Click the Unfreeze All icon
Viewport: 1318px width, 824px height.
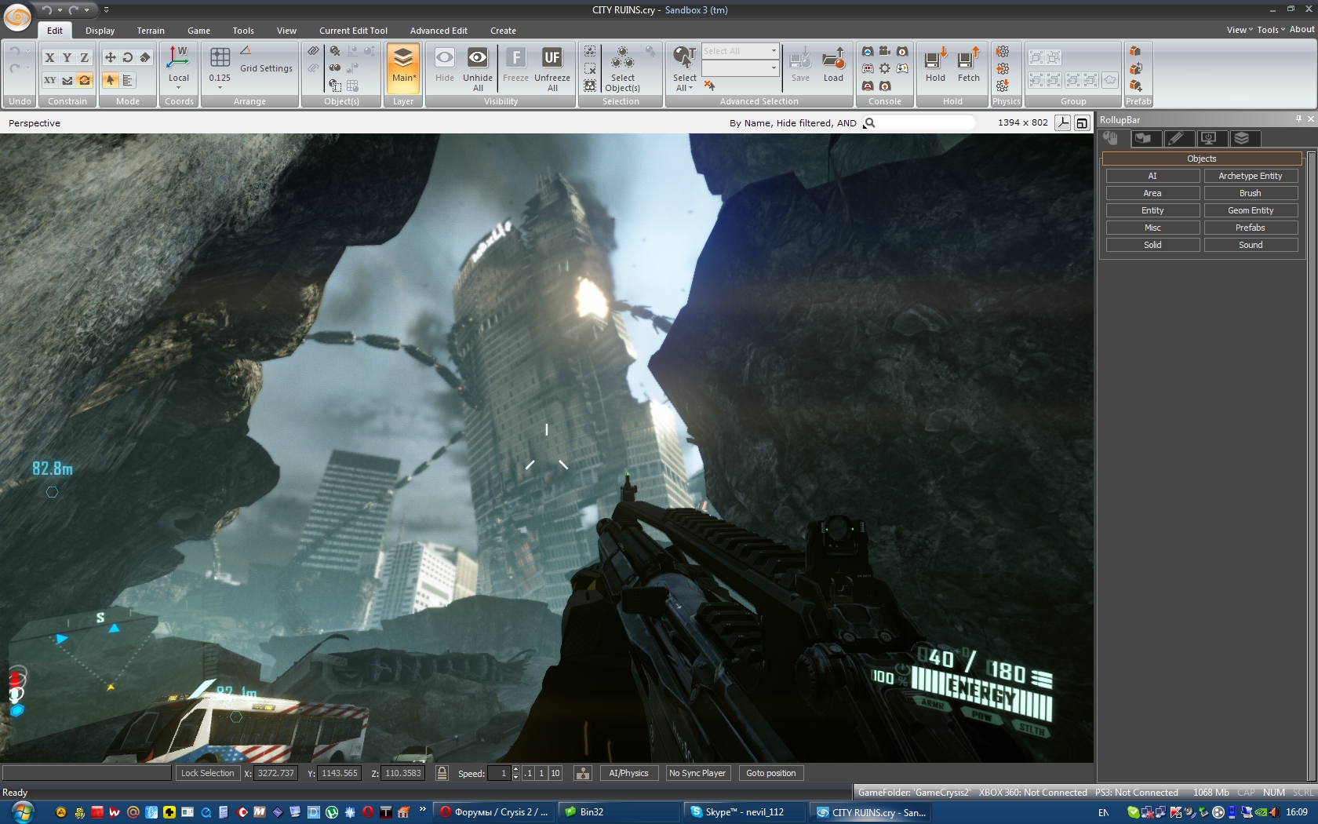tap(552, 59)
